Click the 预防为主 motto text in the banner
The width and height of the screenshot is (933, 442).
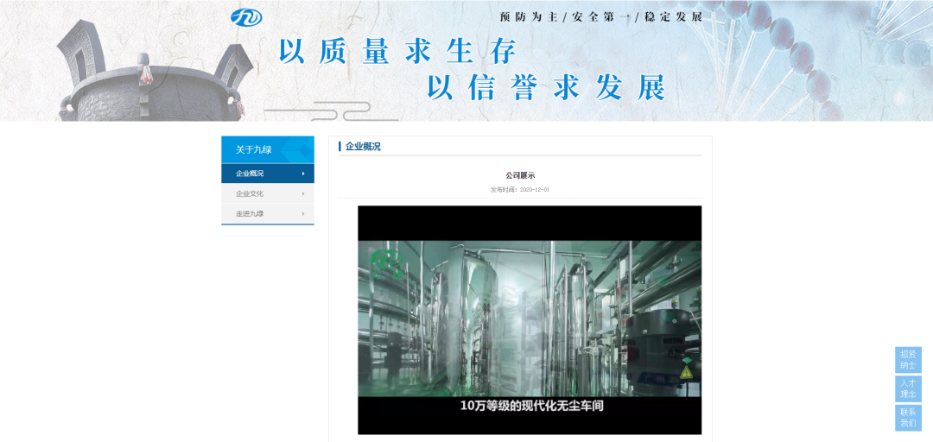(530, 16)
